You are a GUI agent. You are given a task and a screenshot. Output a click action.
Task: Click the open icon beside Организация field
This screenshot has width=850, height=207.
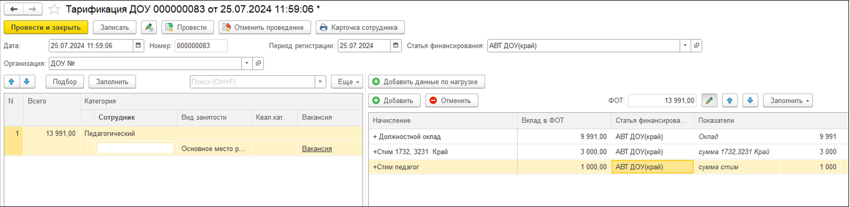[x=258, y=63]
